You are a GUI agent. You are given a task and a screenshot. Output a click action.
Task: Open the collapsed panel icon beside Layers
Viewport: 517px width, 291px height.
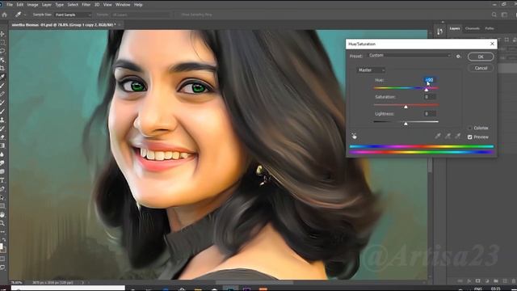pyautogui.click(x=439, y=31)
